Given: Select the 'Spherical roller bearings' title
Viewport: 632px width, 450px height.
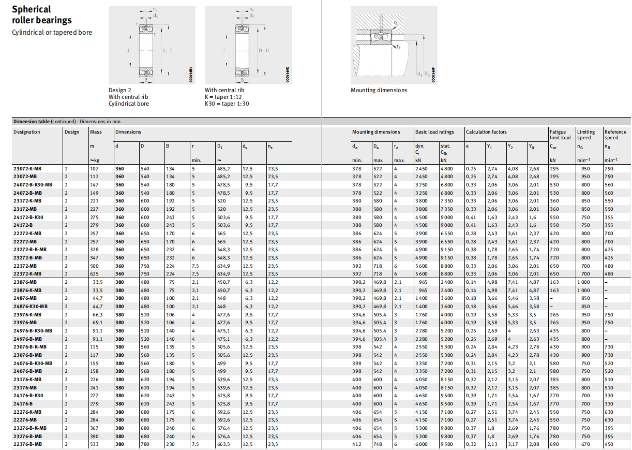Looking at the screenshot, I should coord(42,14).
